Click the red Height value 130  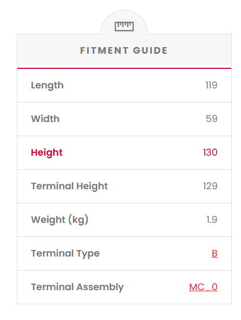click(x=210, y=152)
